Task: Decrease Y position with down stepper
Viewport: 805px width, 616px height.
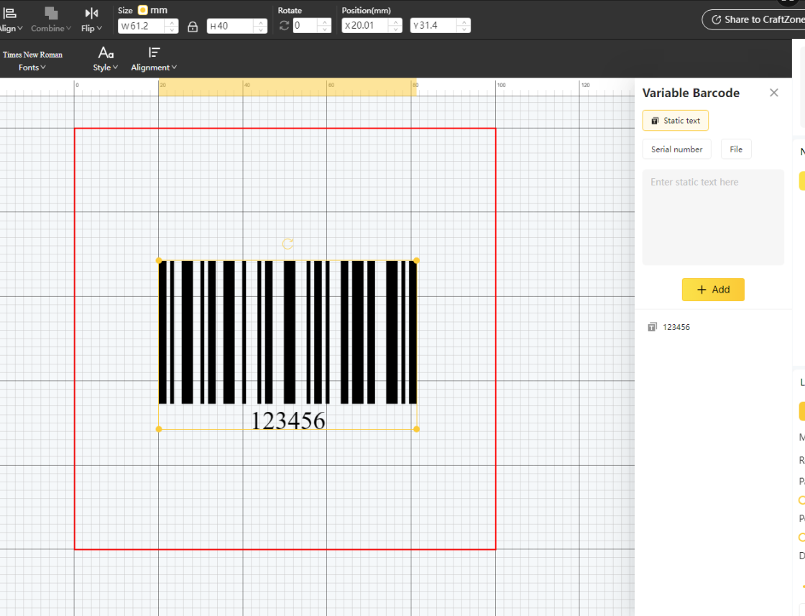Action: tap(464, 29)
